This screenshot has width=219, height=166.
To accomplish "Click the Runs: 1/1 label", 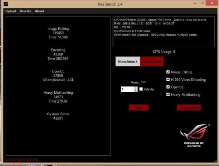I will pos(138,82).
